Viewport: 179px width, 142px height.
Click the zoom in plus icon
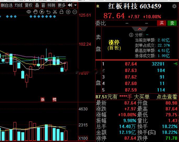[x=68, y=12]
